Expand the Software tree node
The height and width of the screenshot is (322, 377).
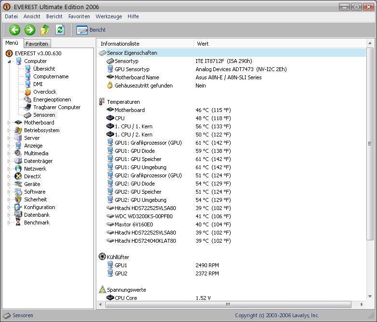click(9, 192)
